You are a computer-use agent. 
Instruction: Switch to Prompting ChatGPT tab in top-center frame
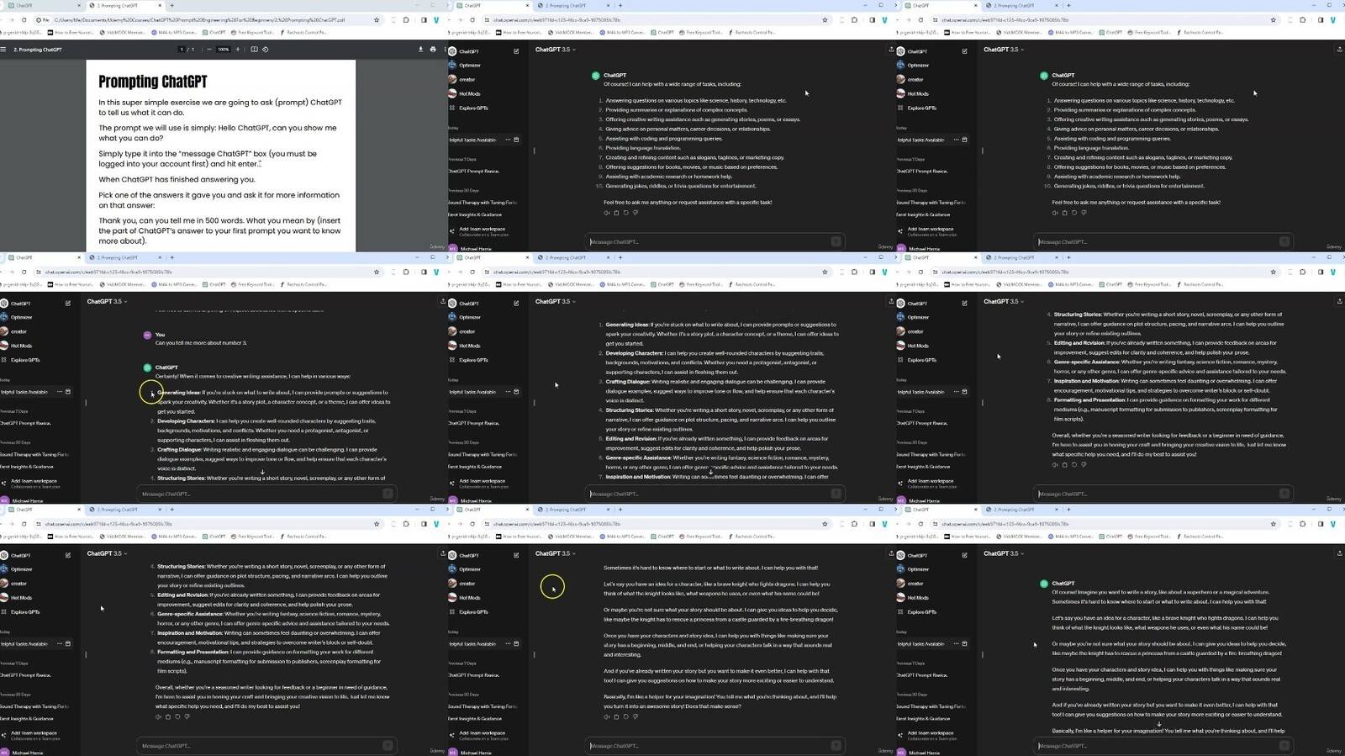coord(574,6)
